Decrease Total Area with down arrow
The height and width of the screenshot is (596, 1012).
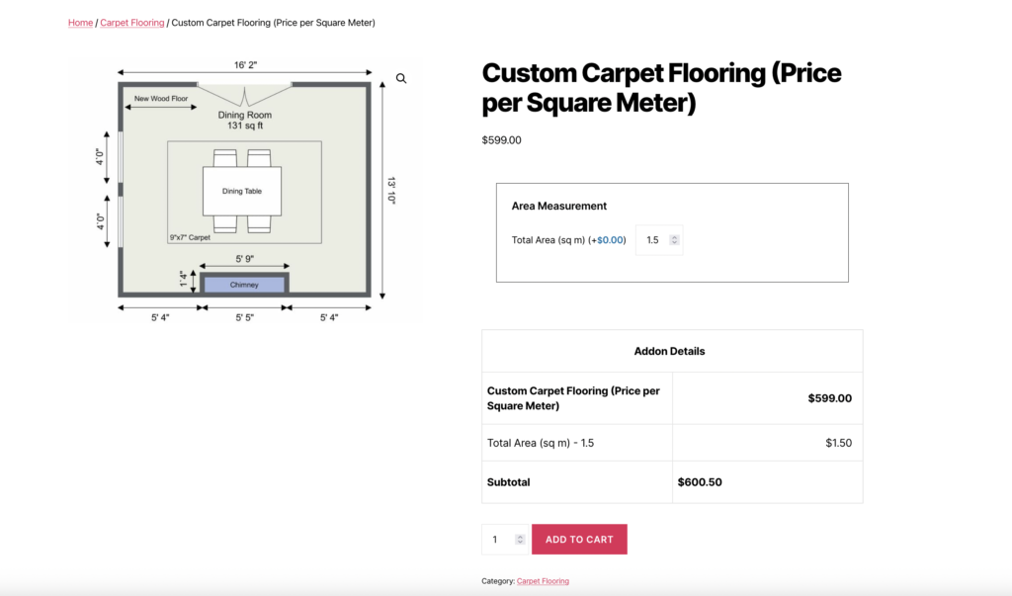click(674, 243)
